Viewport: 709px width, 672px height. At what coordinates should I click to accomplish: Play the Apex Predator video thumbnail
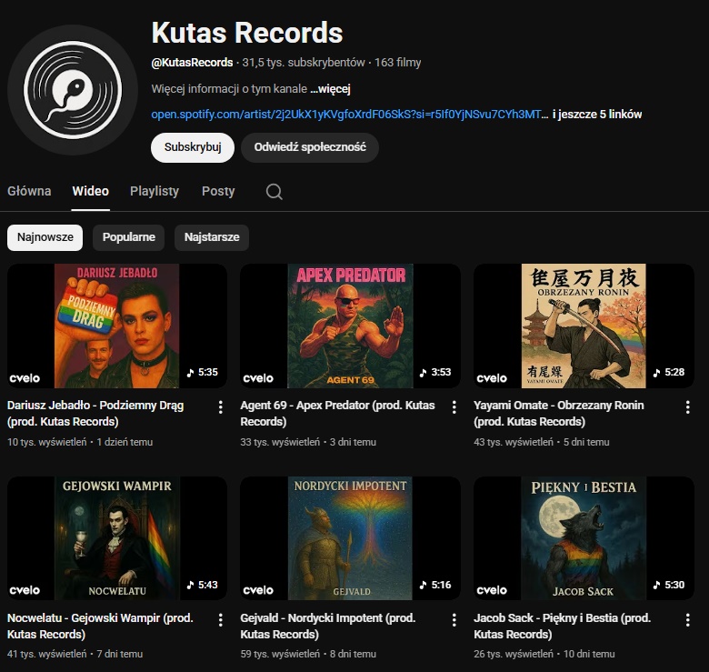click(x=350, y=326)
